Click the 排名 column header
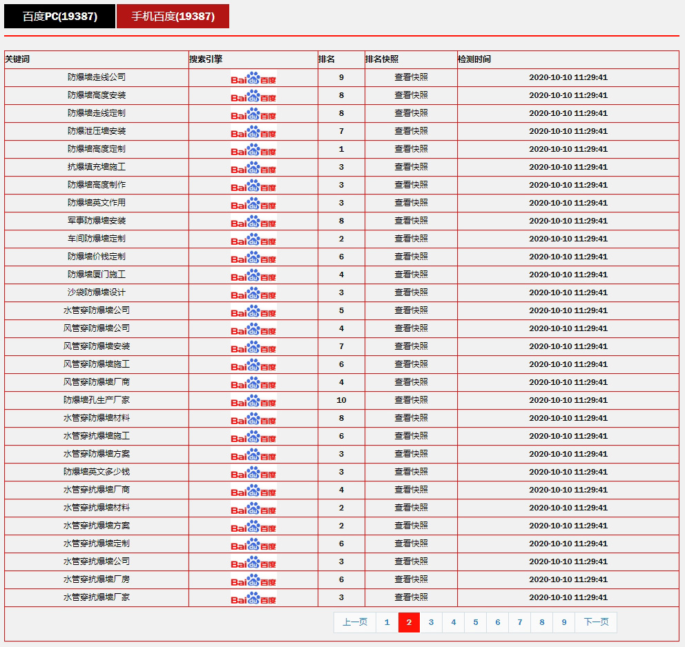This screenshot has height=647, width=685. coord(327,59)
